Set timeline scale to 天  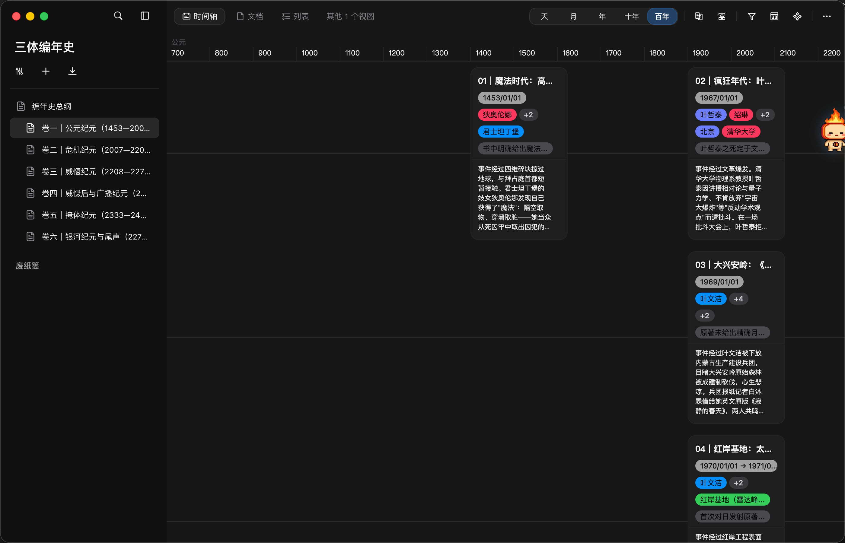coord(544,16)
